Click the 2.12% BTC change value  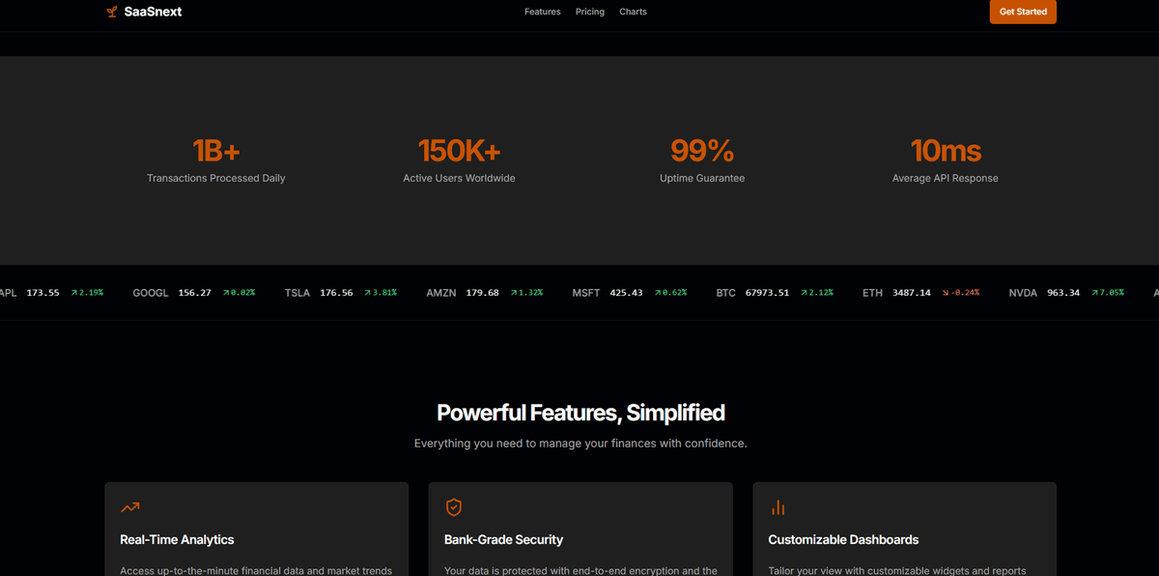tap(820, 293)
